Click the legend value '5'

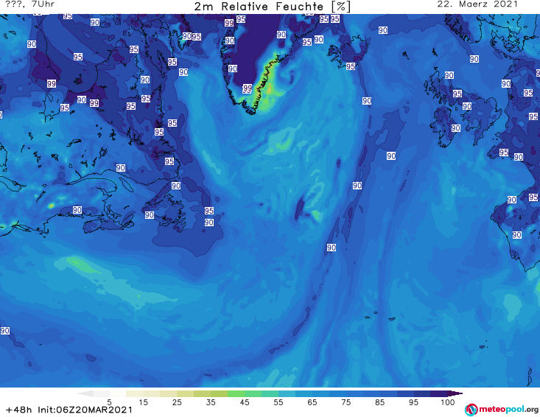click(x=109, y=402)
